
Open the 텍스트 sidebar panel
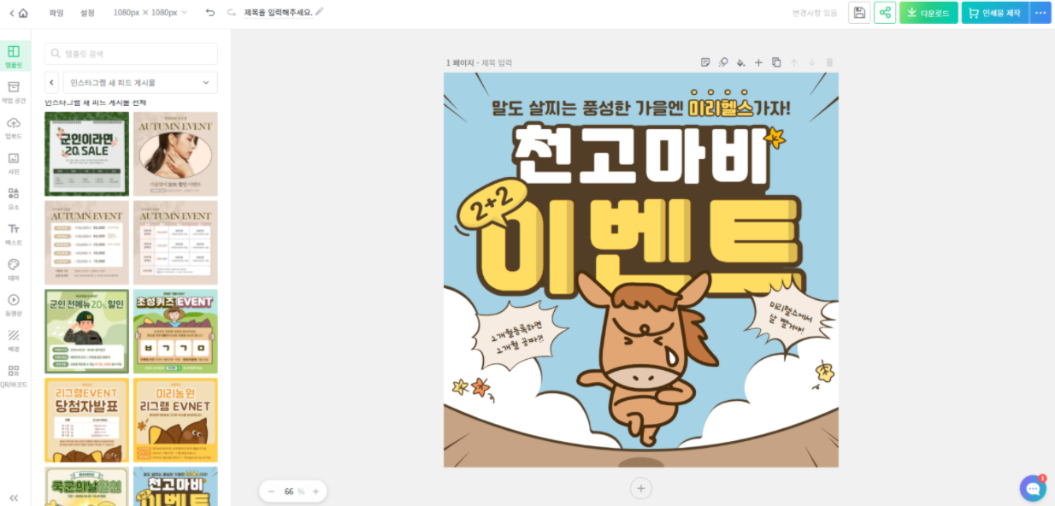coord(14,234)
